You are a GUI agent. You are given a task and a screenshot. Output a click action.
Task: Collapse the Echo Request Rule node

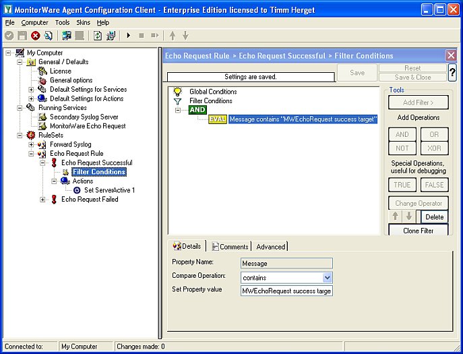31,154
